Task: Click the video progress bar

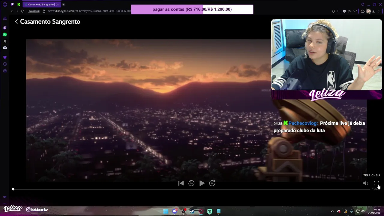Action: [191, 189]
